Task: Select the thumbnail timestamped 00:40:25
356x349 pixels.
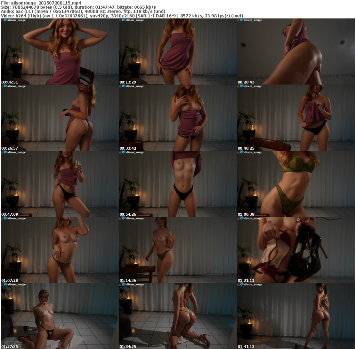Action: 296,118
